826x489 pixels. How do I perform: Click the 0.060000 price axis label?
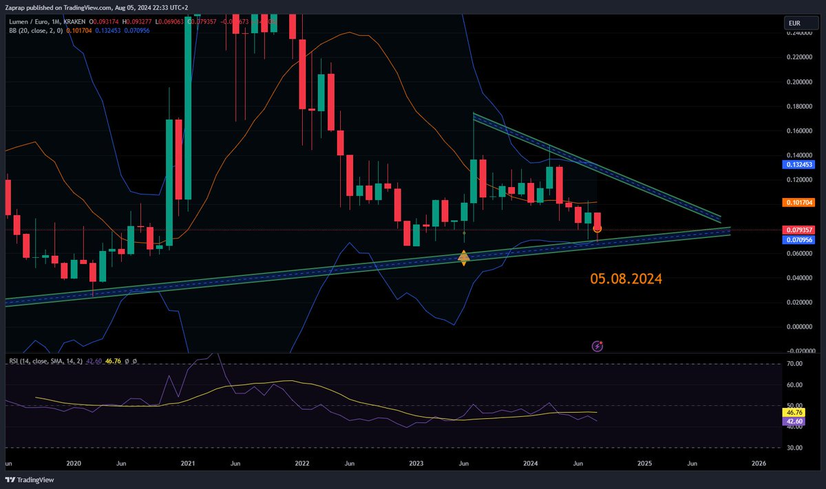click(801, 253)
